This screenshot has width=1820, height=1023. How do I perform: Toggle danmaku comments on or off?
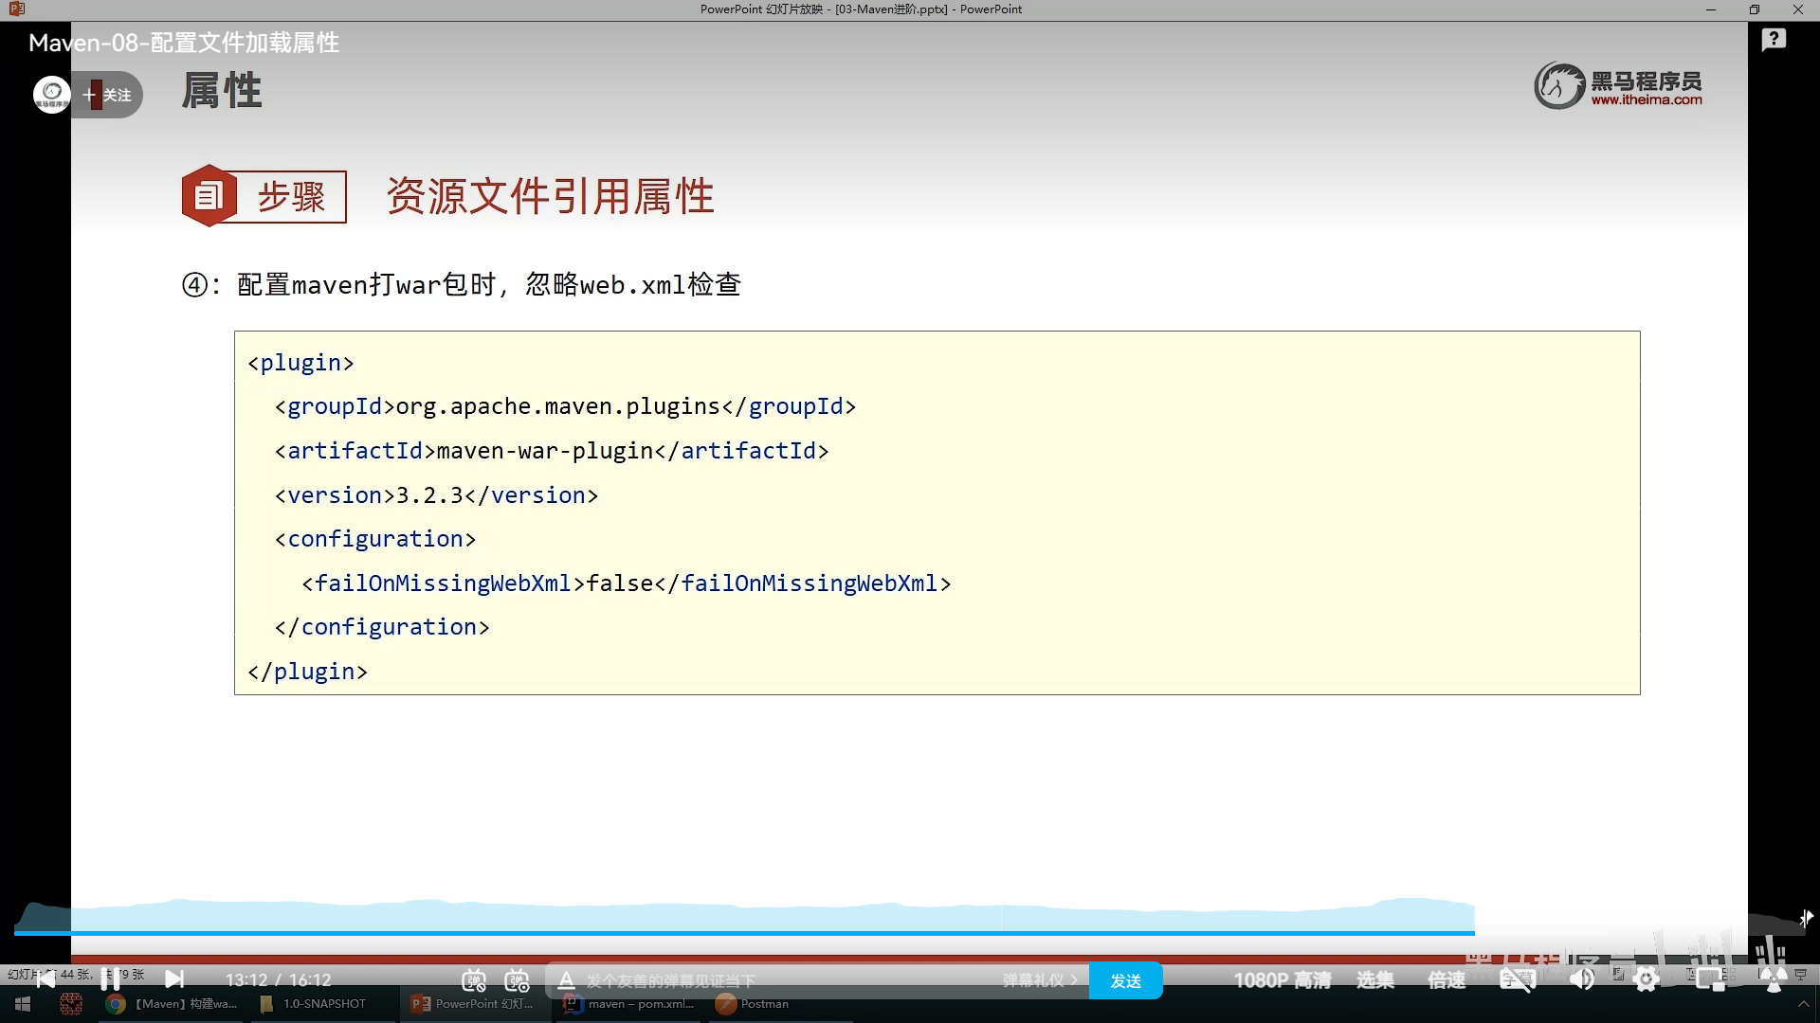[x=474, y=980]
